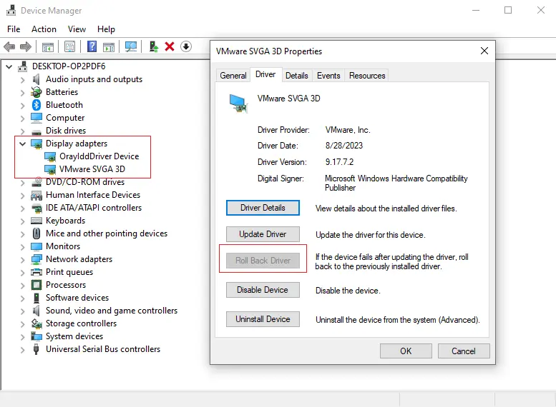Expand the Audio inputs and outputs chevron

coord(22,80)
